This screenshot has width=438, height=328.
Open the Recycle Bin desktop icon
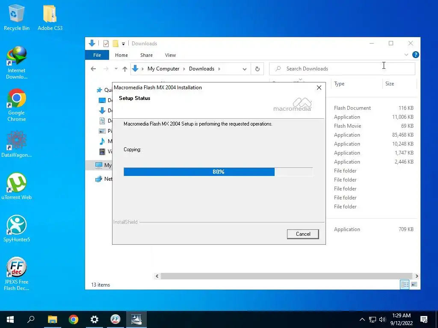pos(17,18)
